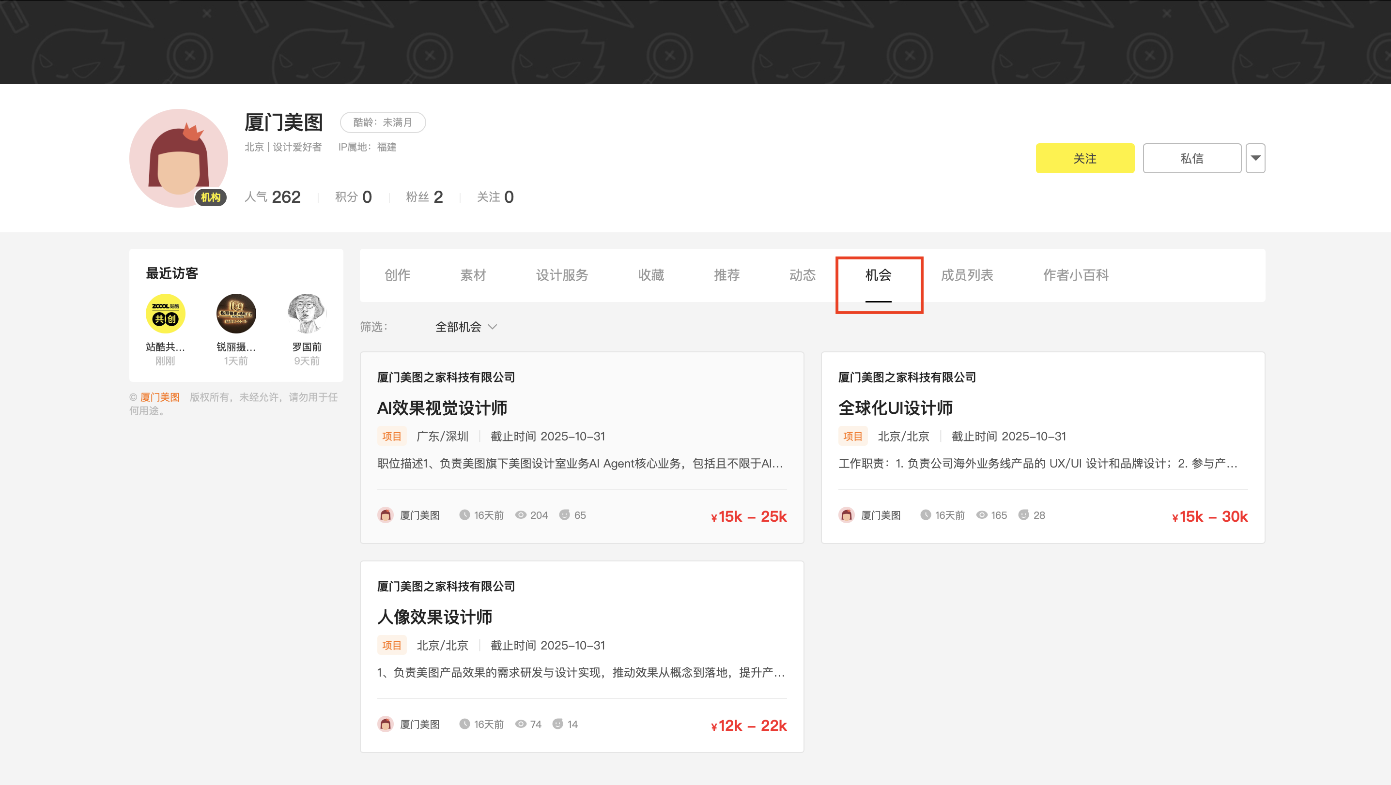
Task: Open the 推荐 tab
Action: click(x=727, y=275)
